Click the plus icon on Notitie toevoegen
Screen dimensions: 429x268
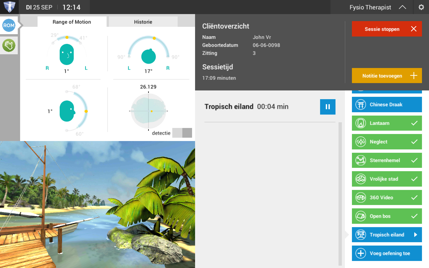point(414,76)
